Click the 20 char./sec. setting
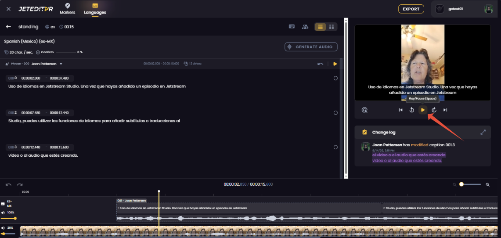The width and height of the screenshot is (501, 238). (18, 52)
